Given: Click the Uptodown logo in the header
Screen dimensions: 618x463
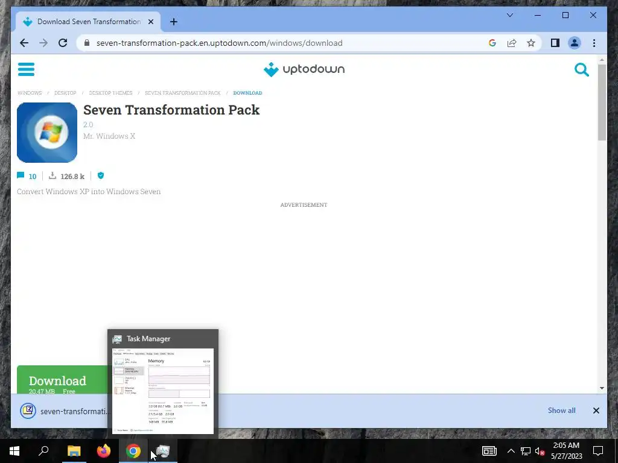Looking at the screenshot, I should (304, 69).
